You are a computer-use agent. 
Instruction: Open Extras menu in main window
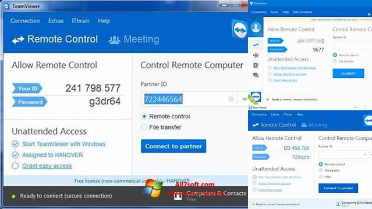(x=56, y=21)
